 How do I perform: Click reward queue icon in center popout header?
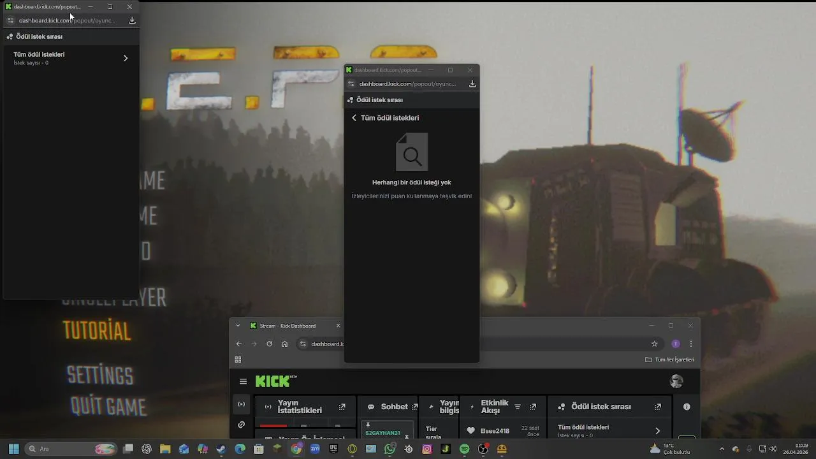coord(350,100)
